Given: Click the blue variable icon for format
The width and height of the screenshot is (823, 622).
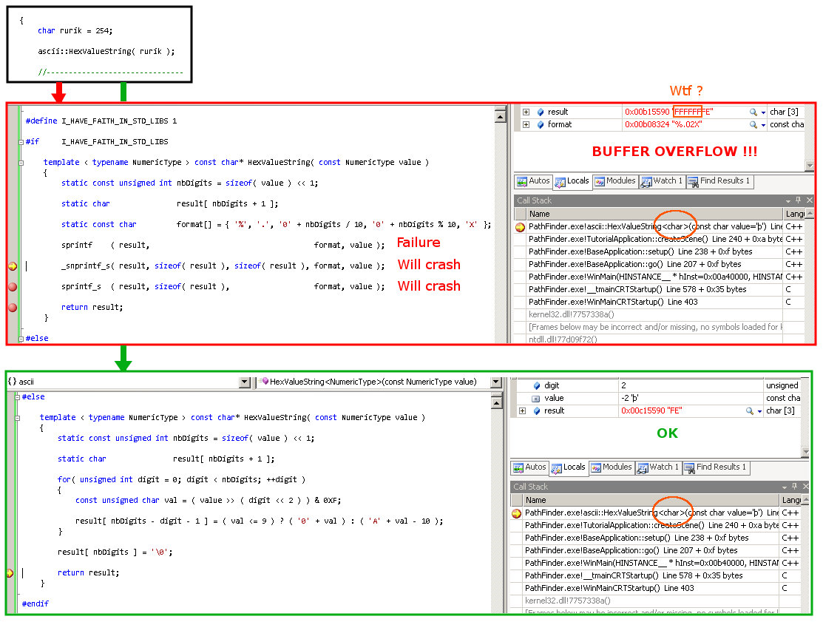Looking at the screenshot, I should (541, 125).
